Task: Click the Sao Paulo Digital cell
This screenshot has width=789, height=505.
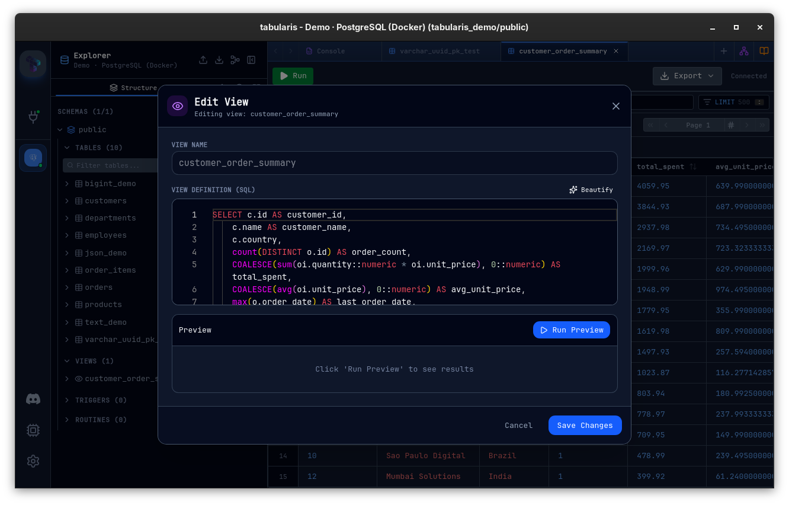Action: 428,456
